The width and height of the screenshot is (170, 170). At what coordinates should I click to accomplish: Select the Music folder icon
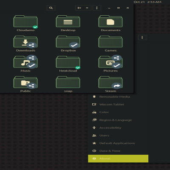(25, 62)
